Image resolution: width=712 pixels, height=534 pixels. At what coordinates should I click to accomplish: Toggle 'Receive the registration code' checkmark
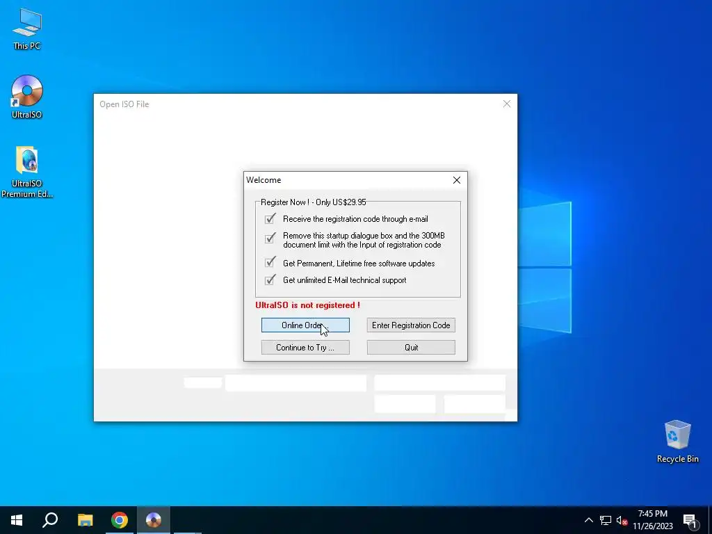(x=270, y=219)
